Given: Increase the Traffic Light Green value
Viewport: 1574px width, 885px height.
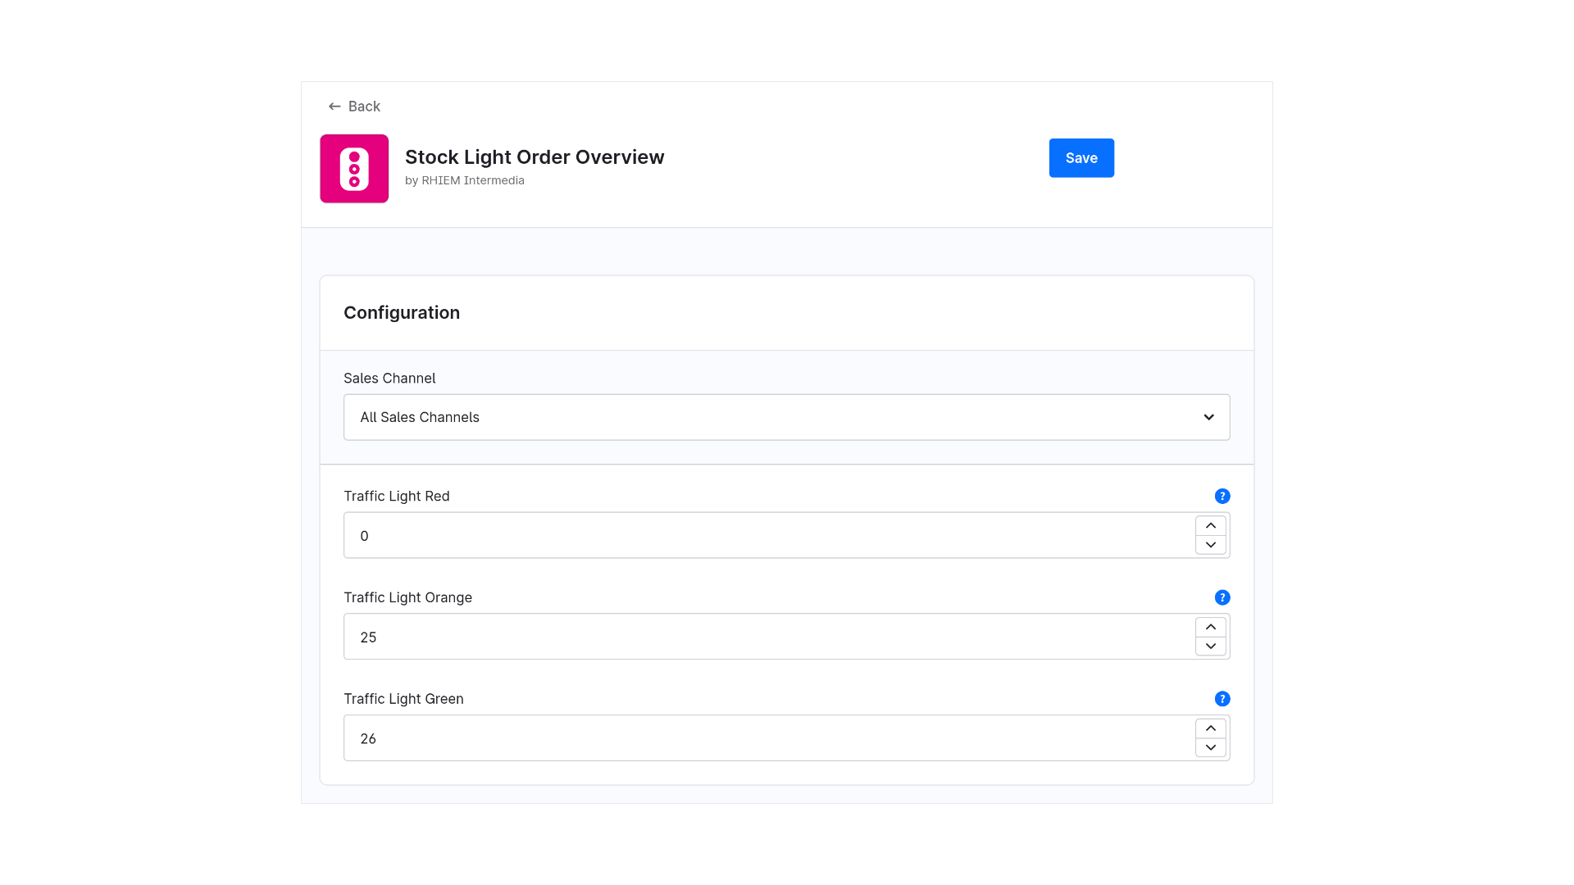Looking at the screenshot, I should (1211, 728).
